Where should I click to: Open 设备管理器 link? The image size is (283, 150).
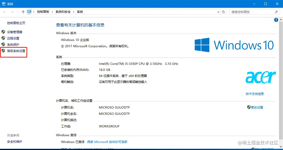[x=15, y=32]
